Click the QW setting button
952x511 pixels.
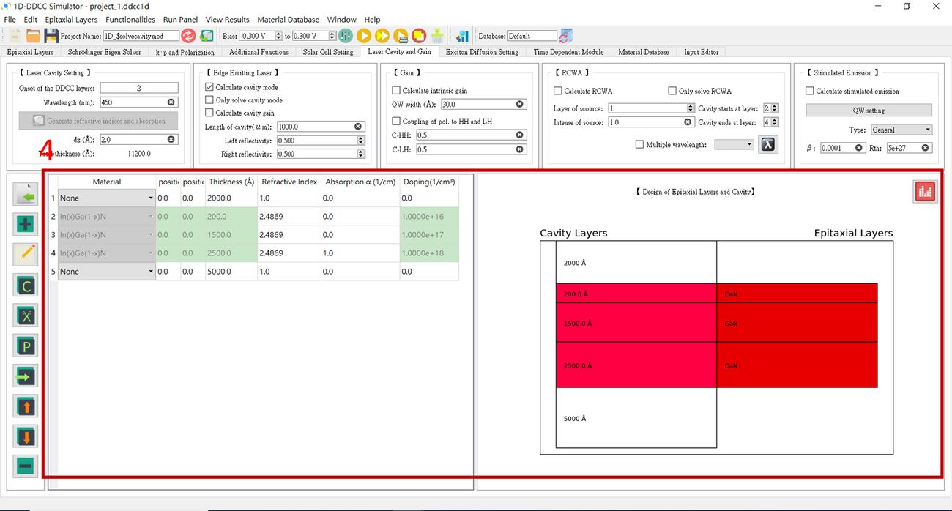tap(869, 111)
